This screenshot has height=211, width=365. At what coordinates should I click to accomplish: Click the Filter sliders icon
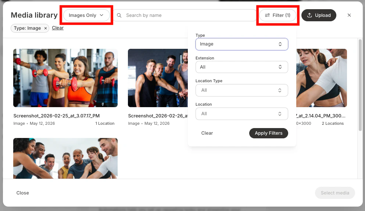pos(267,15)
